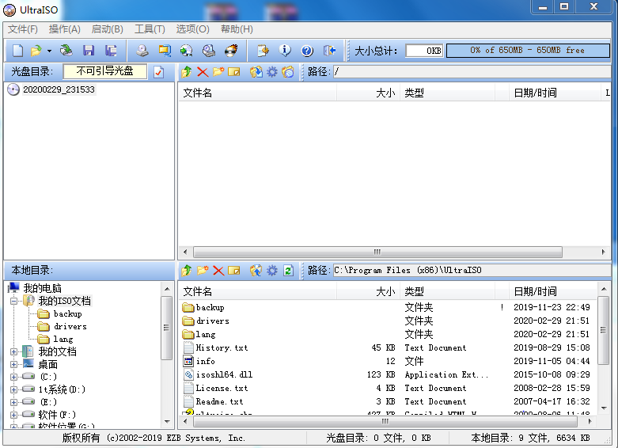
Task: Sort the local file list by 类型 column
Action: (x=447, y=291)
